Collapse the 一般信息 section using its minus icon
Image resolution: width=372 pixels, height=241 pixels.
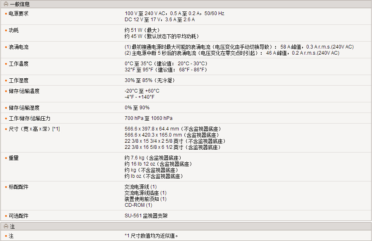(6, 4)
